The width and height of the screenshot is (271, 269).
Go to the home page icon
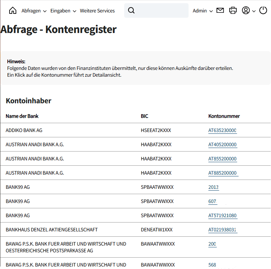coord(13,11)
